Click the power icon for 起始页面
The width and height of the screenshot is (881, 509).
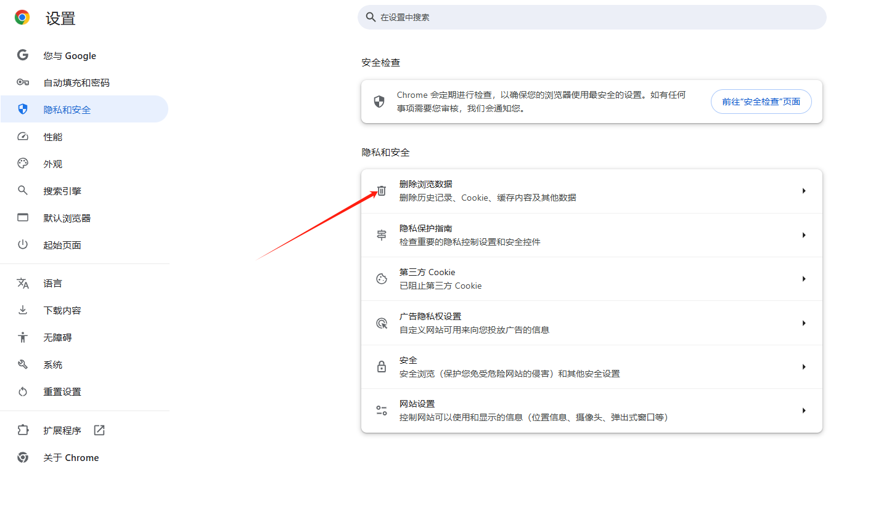tap(23, 245)
